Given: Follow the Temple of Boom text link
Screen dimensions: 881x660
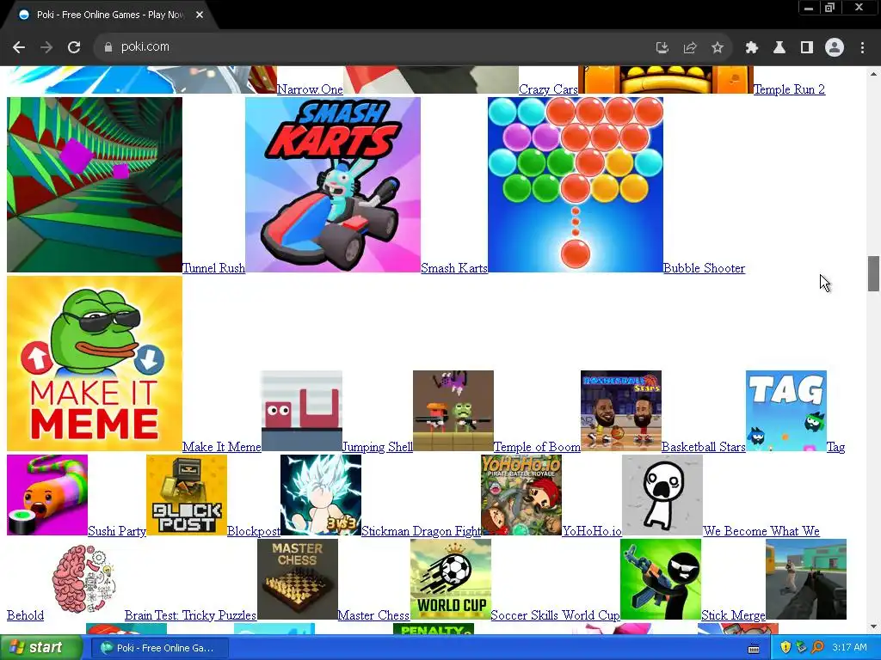Looking at the screenshot, I should [537, 447].
